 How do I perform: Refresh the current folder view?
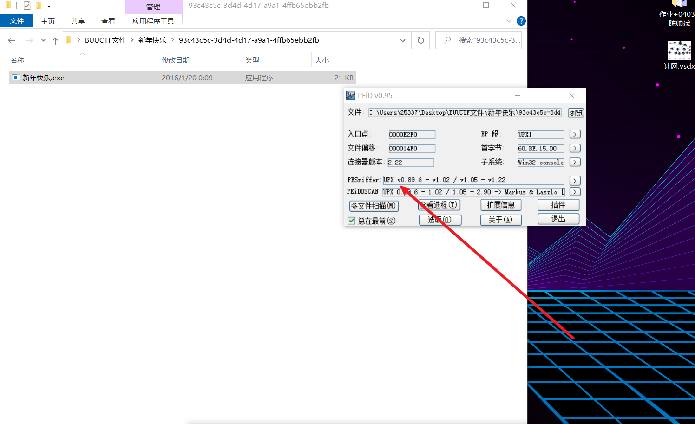pos(421,40)
